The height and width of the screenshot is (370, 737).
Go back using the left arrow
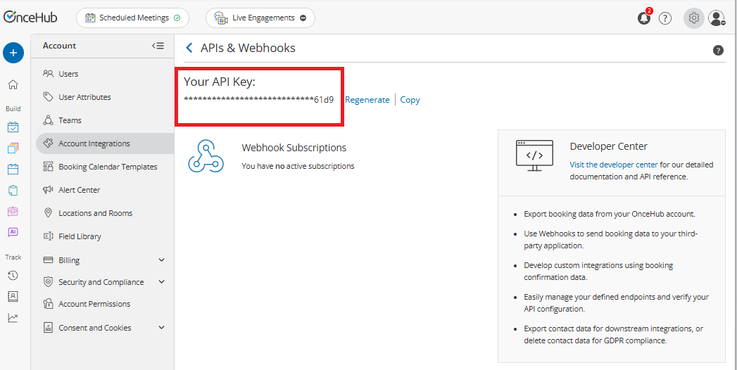189,48
